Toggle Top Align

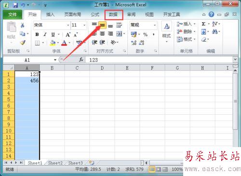94,25
